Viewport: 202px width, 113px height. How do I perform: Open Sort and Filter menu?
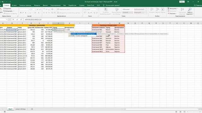182,11
